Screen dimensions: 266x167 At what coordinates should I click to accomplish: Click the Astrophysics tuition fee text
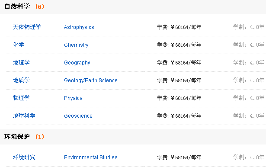[x=179, y=27]
